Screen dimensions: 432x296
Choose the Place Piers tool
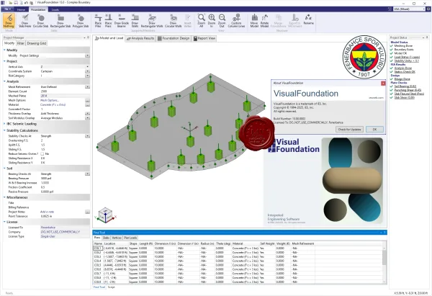coord(108,21)
